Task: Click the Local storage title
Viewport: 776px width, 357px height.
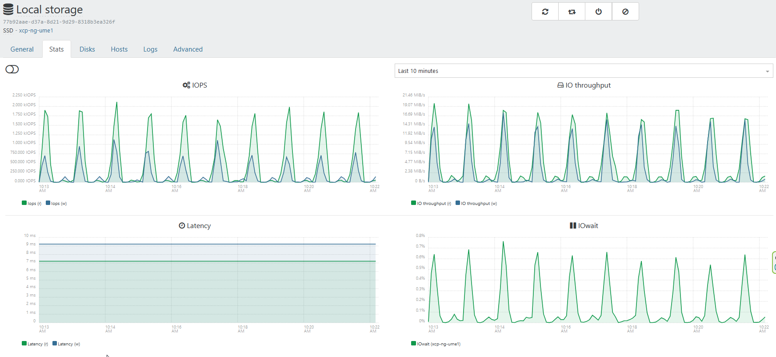Action: pos(49,10)
